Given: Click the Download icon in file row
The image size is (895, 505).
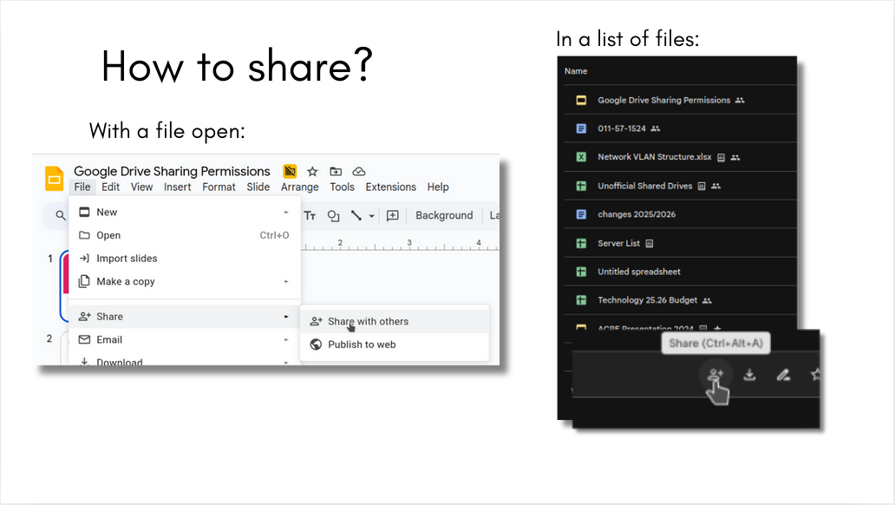Looking at the screenshot, I should coord(749,375).
